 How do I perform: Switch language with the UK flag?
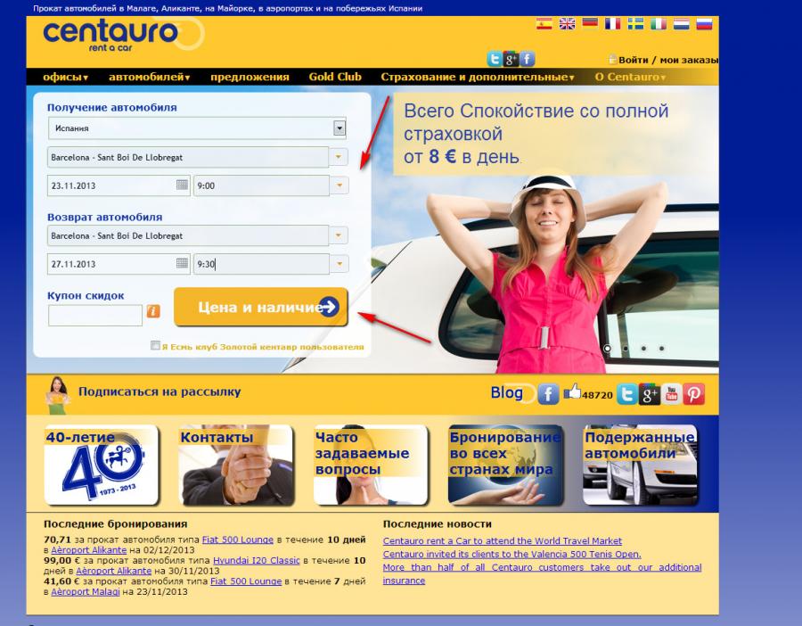pyautogui.click(x=567, y=23)
